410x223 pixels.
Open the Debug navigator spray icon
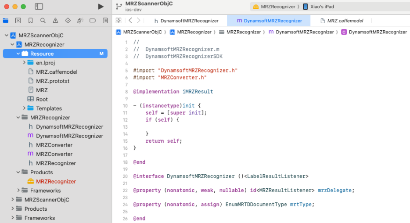coord(80,21)
